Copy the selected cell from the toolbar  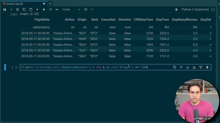pos(24,10)
